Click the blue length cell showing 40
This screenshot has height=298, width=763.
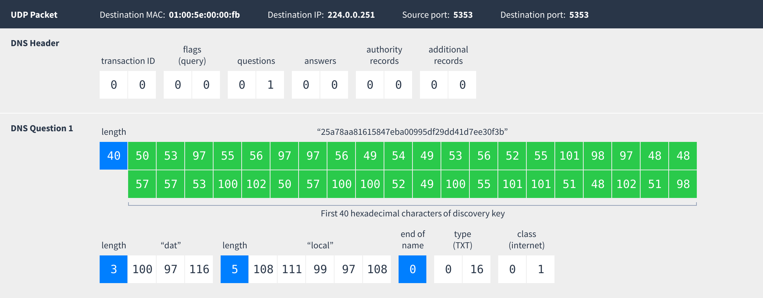[x=114, y=156]
